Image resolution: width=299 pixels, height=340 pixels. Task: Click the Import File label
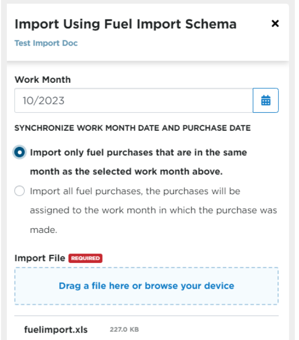click(x=40, y=258)
